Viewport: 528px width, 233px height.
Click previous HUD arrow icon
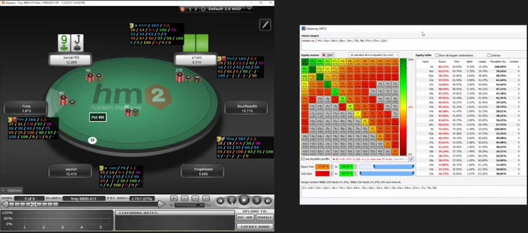[189, 9]
